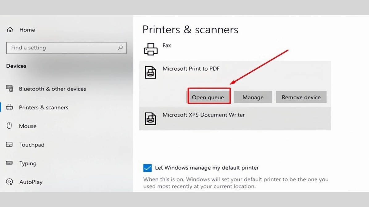This screenshot has width=369, height=207.
Task: Click the Manage button
Action: pyautogui.click(x=253, y=97)
